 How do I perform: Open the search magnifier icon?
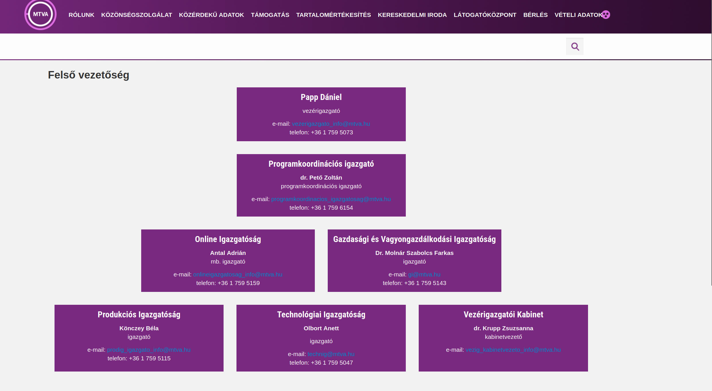point(575,46)
